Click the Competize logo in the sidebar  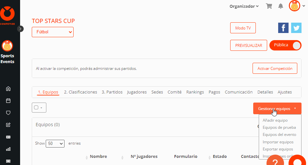pos(7,16)
